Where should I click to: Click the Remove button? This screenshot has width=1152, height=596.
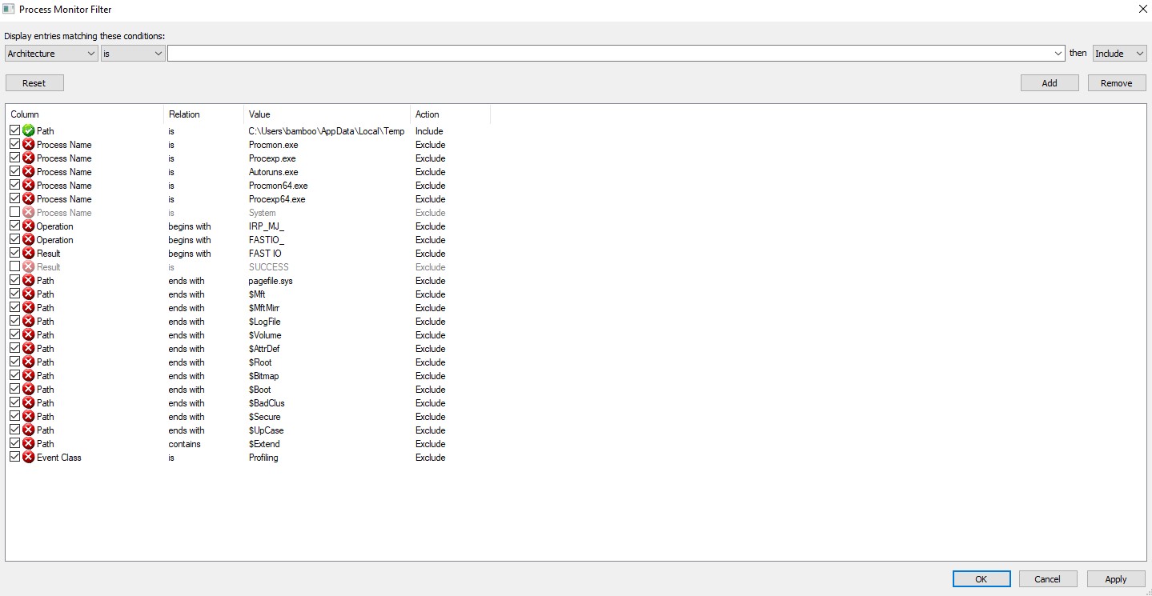tap(1117, 83)
